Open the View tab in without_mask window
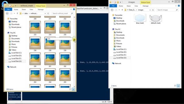184x104 pixels. pyautogui.click(x=31, y=10)
